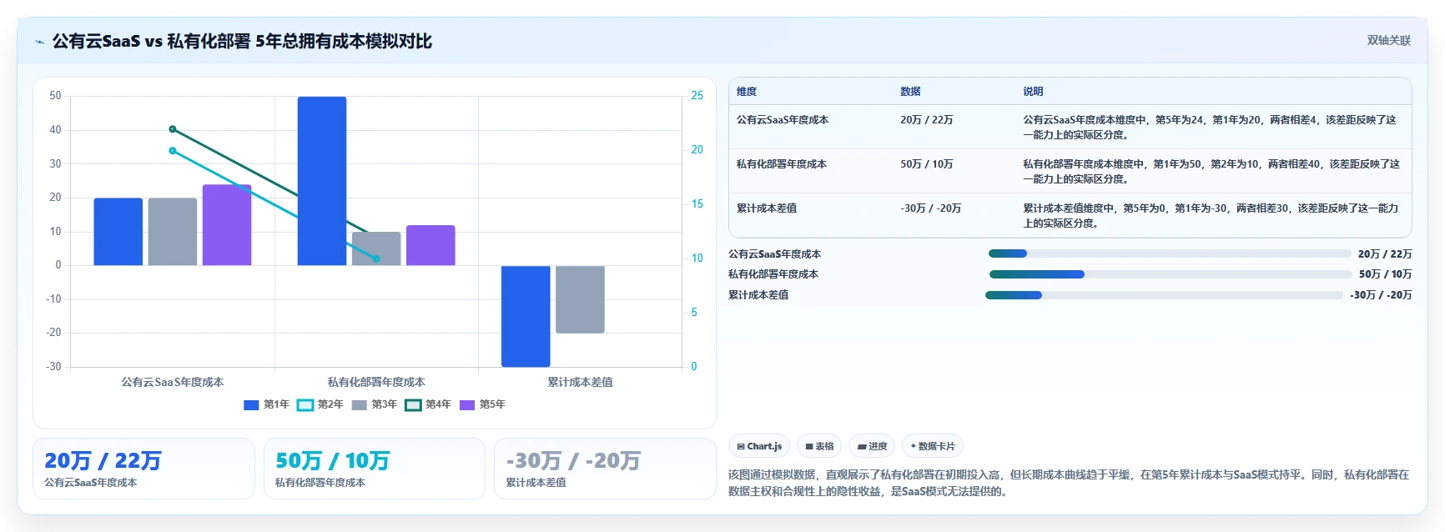Screen dimensions: 1445x532
Task: Hide the 第5年 series via legend
Action: pyautogui.click(x=482, y=404)
